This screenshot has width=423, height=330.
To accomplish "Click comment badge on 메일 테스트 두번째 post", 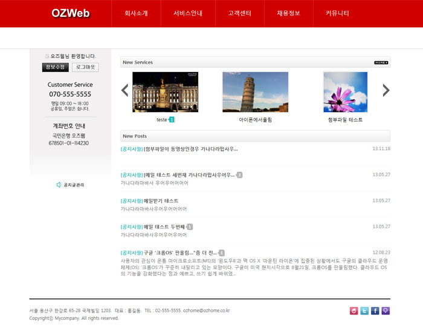I will click(x=190, y=227).
